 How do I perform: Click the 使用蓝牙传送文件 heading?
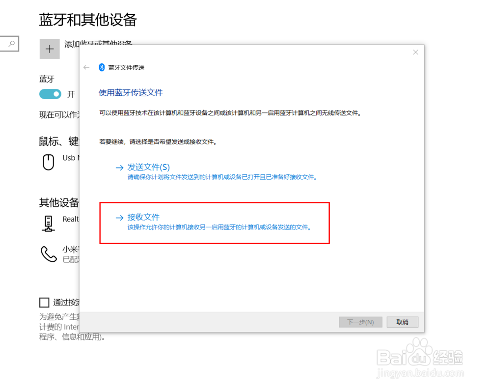coord(130,92)
